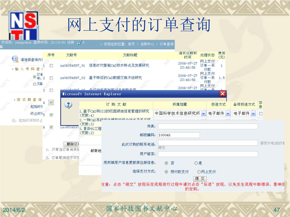Uncheck the checkbox in row 4
Viewport: 290px width, 217px height.
click(51, 103)
